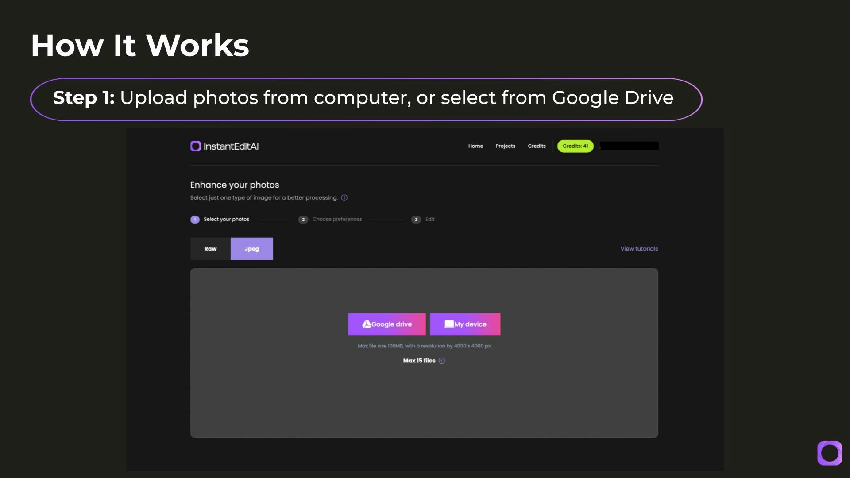Click the info icon beside processing hint
Viewport: 850px width, 478px height.
click(344, 198)
